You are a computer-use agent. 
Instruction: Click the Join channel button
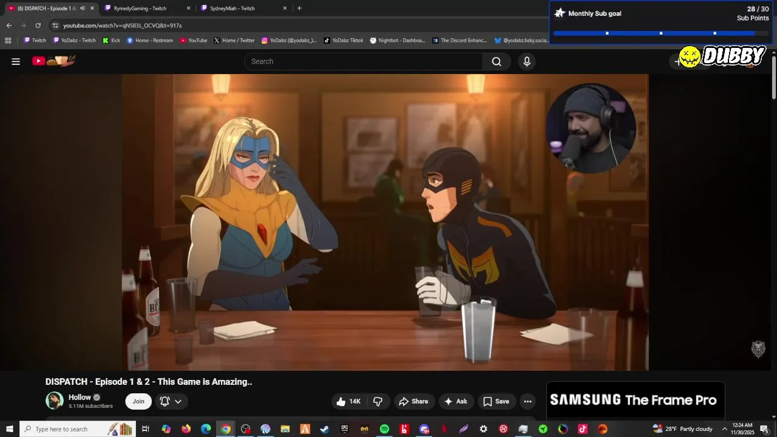point(138,401)
